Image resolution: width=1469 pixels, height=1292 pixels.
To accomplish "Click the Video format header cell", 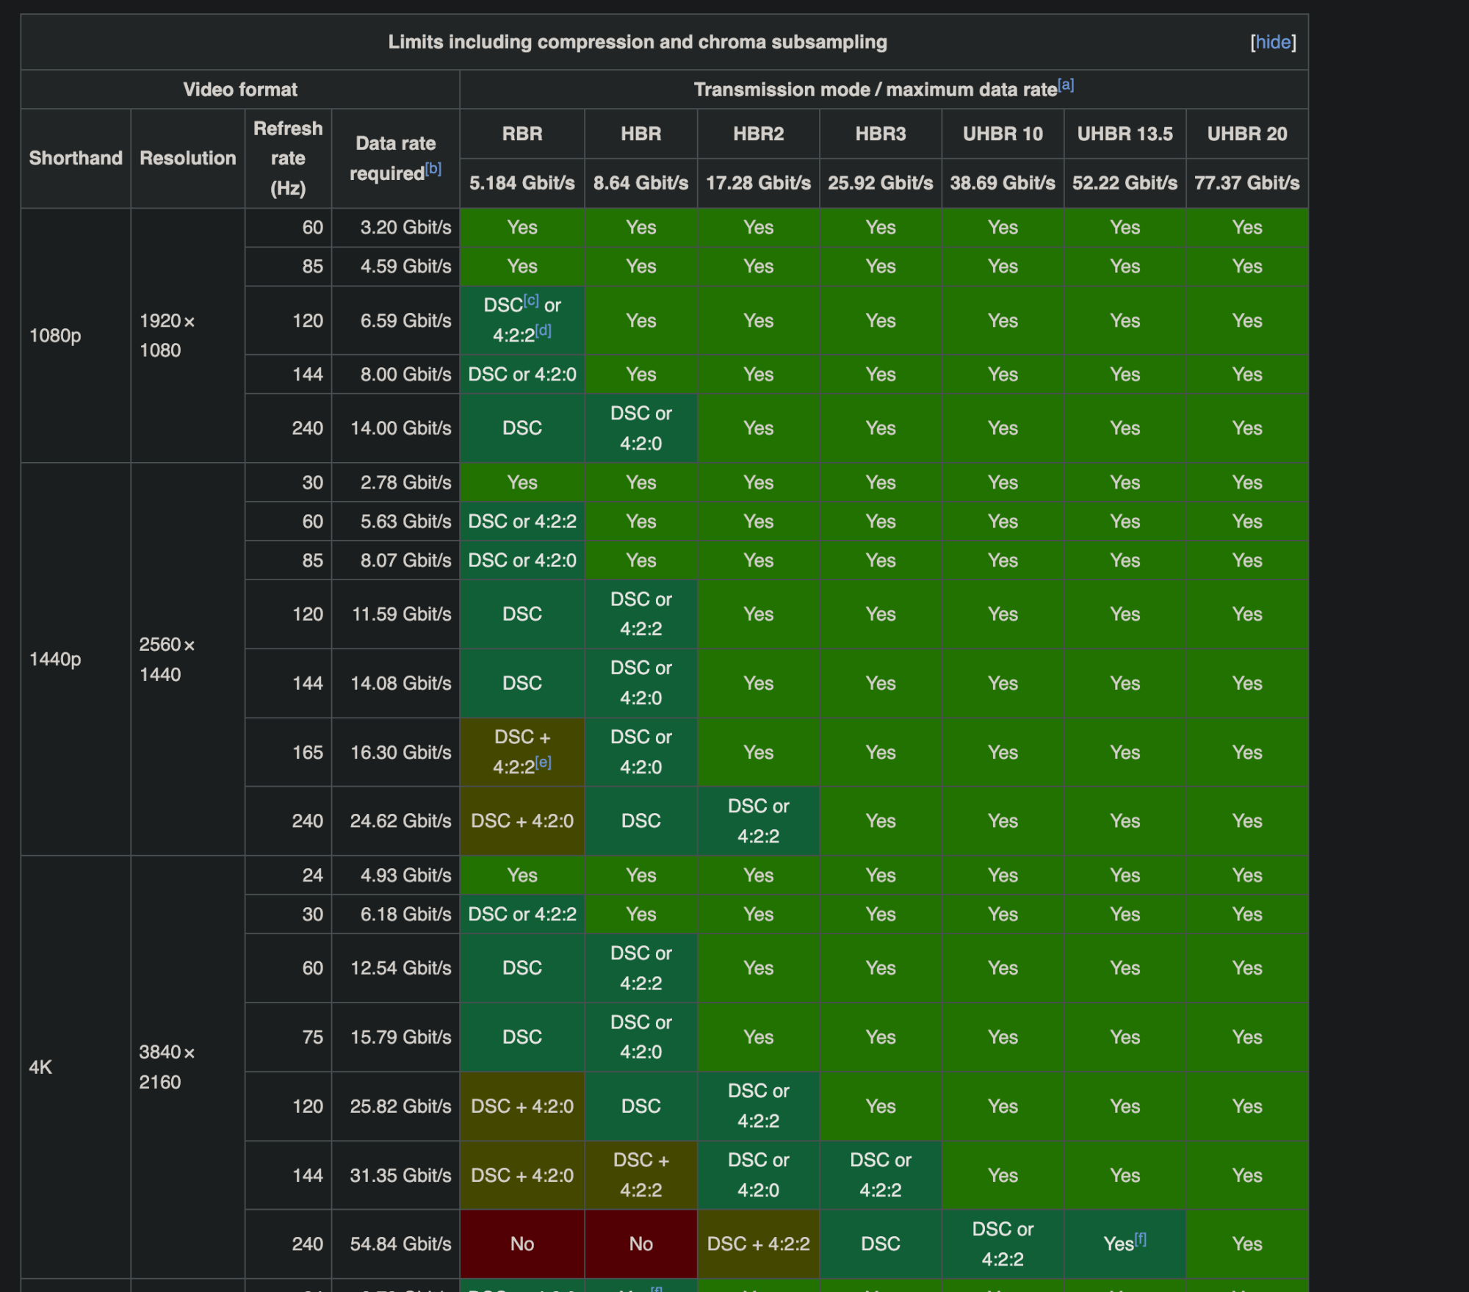I will (x=240, y=90).
